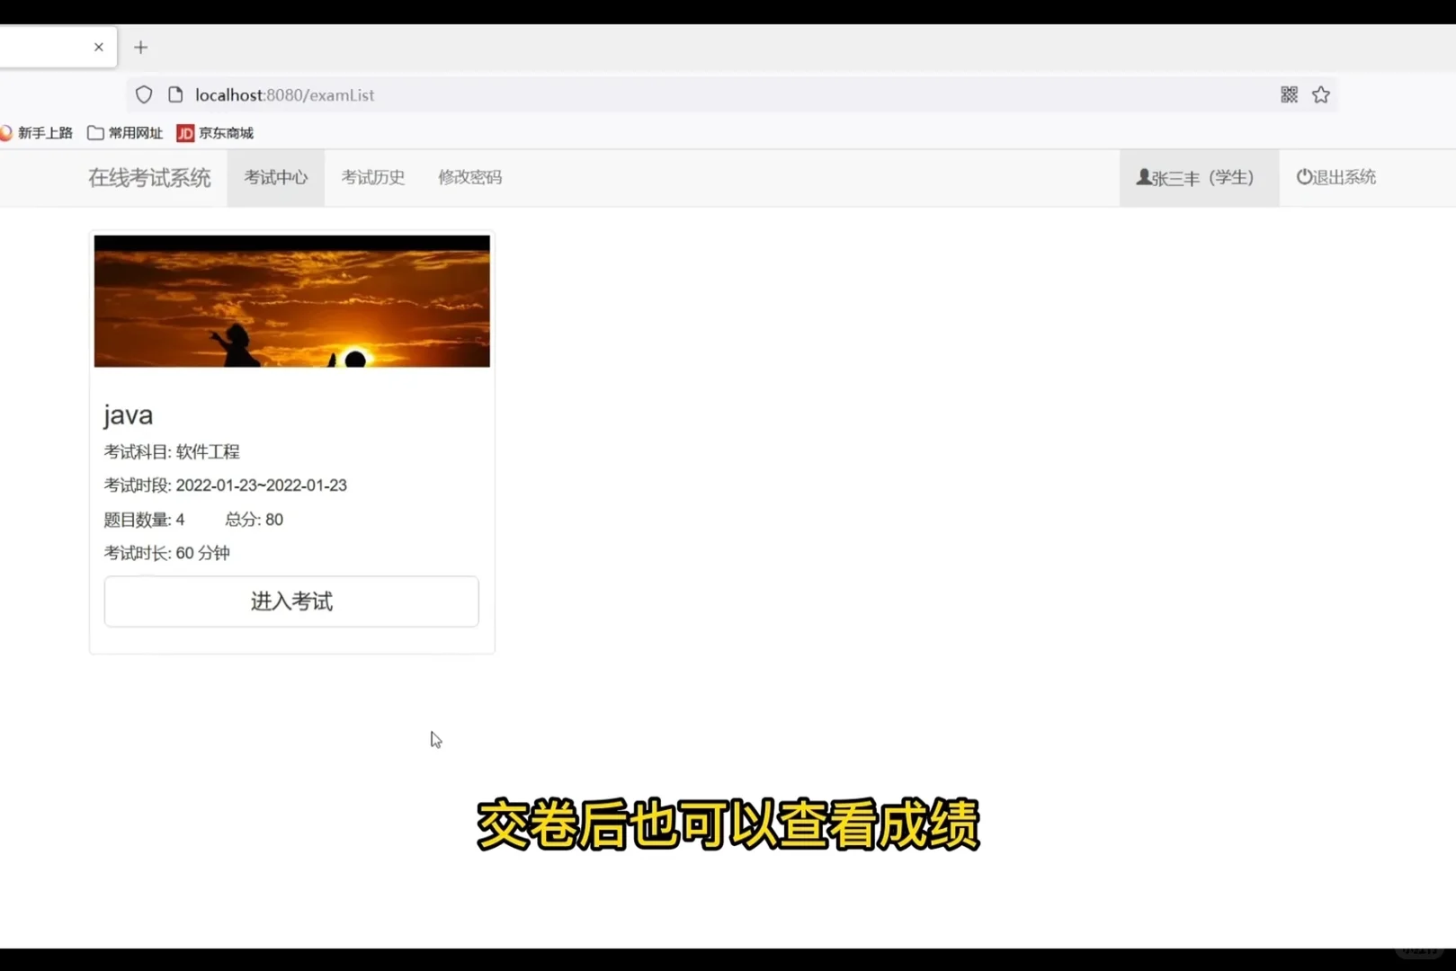Viewport: 1456px width, 971px height.
Task: Open the 修改密码 page
Action: [469, 177]
